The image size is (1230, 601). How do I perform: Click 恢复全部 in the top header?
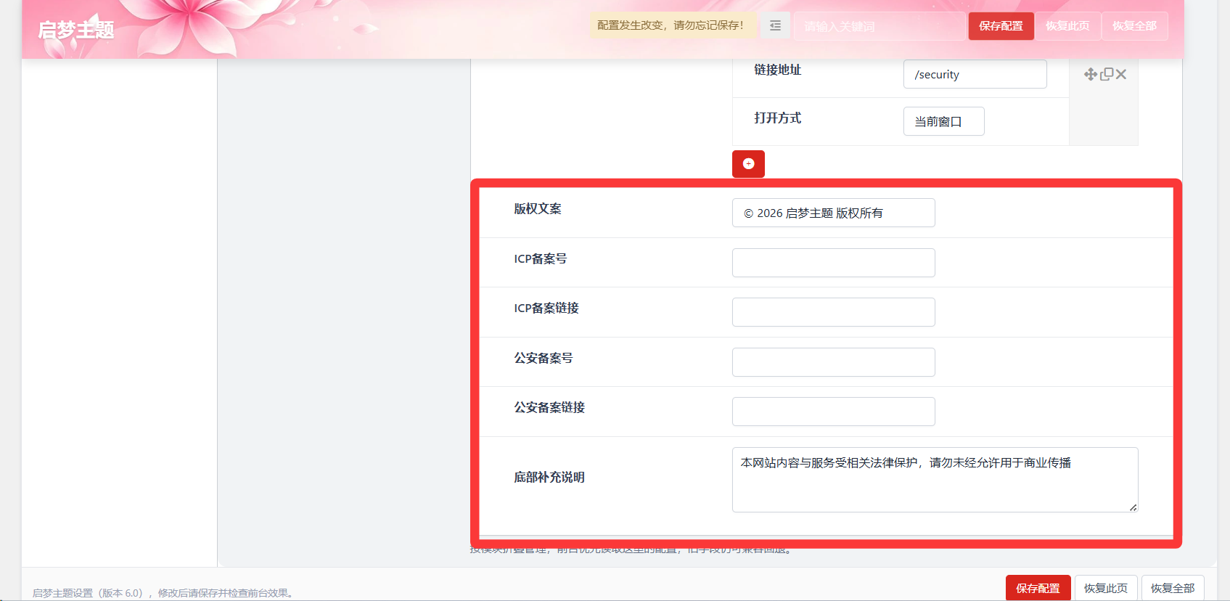pos(1134,26)
